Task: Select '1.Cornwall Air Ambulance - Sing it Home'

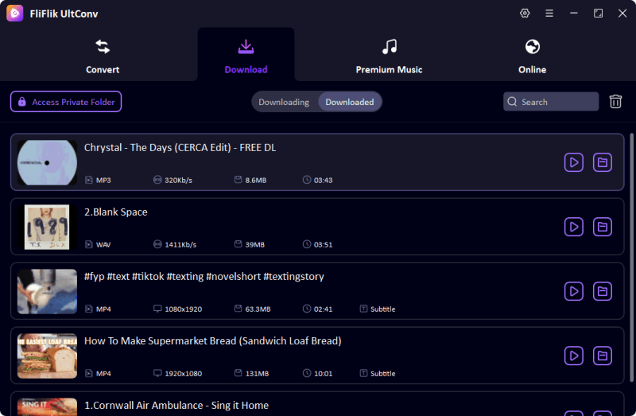Action: 176,406
